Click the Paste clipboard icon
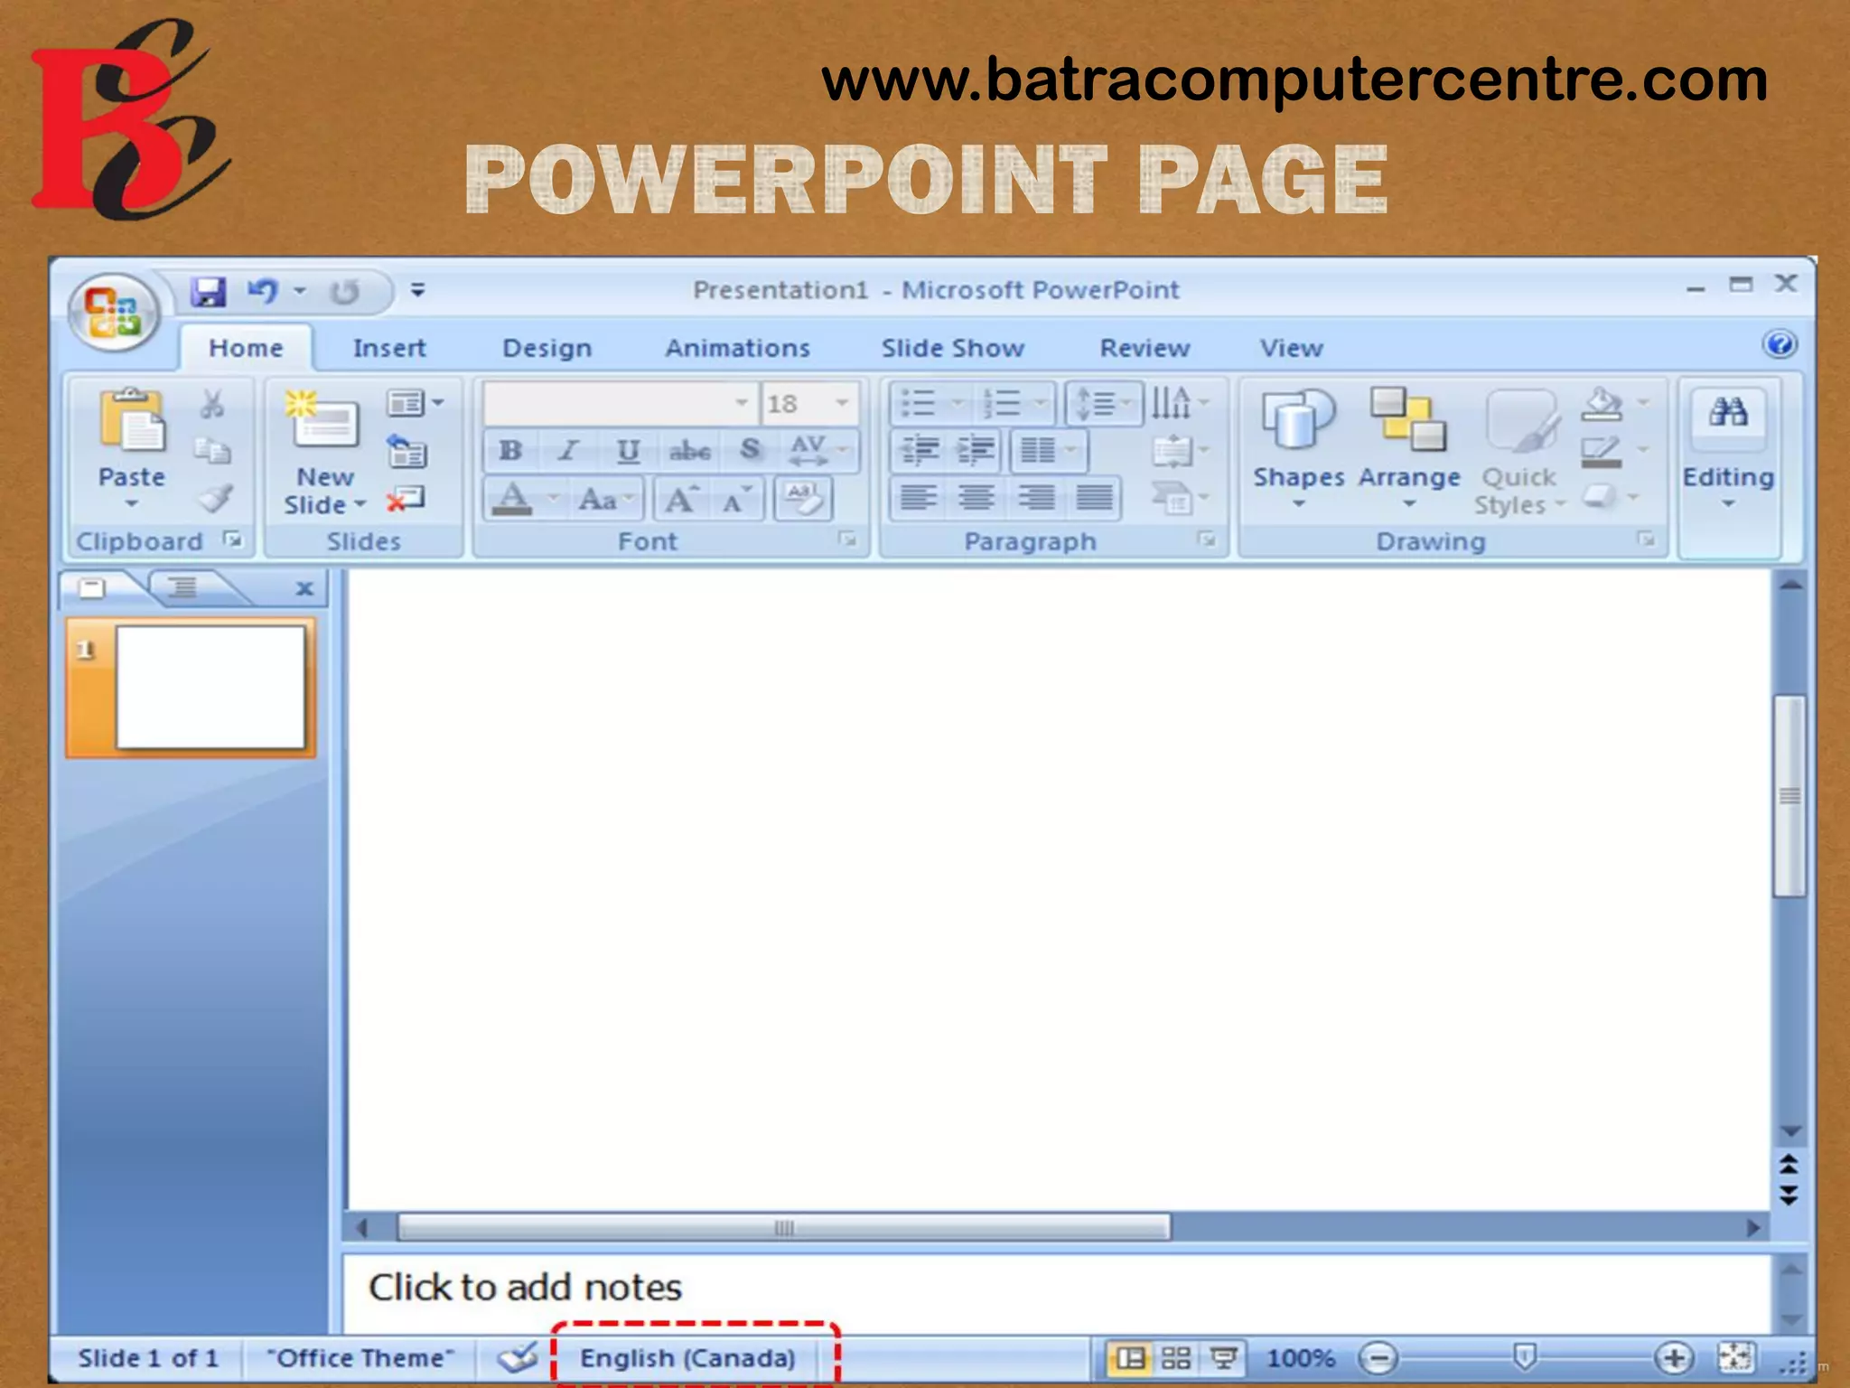1850x1388 pixels. tap(132, 419)
